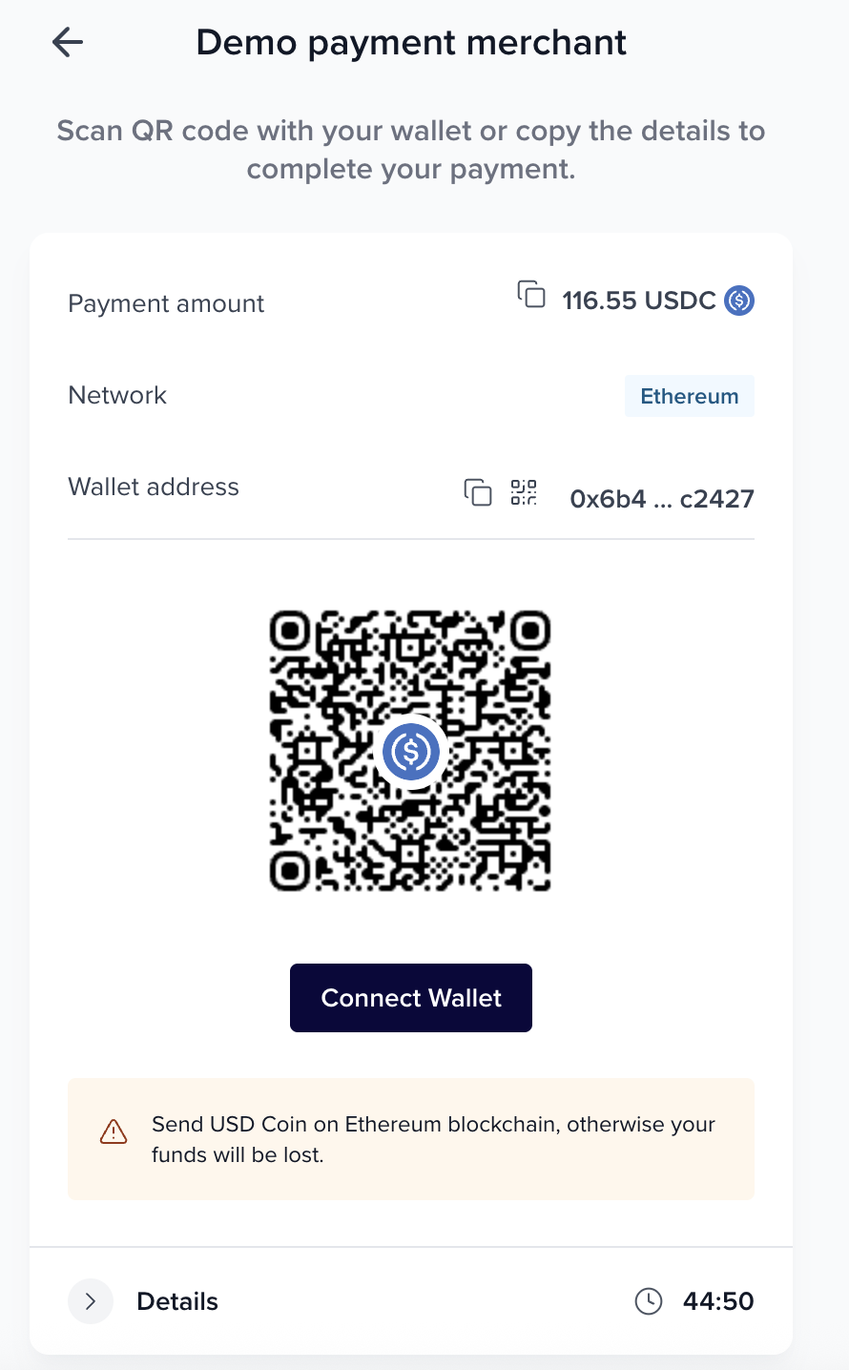Copy the payment amount
Image resolution: width=849 pixels, height=1370 pixels.
coord(531,295)
